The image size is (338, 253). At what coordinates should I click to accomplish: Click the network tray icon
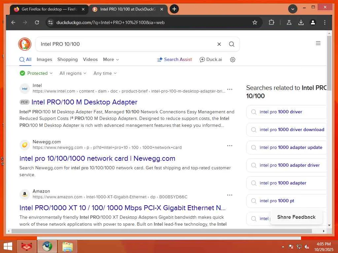point(299,247)
